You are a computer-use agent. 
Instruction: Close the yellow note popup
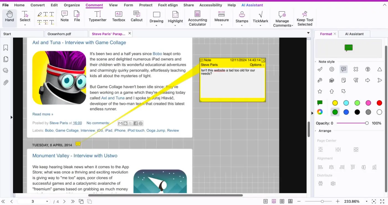click(263, 60)
